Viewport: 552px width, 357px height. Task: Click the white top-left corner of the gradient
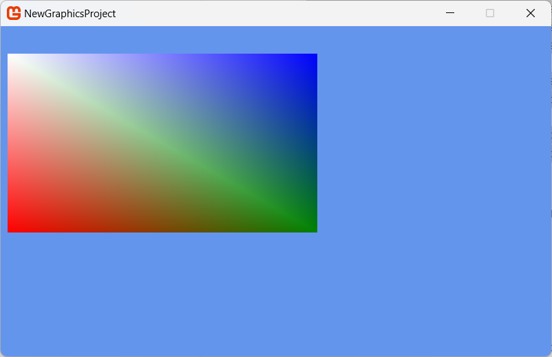point(10,56)
